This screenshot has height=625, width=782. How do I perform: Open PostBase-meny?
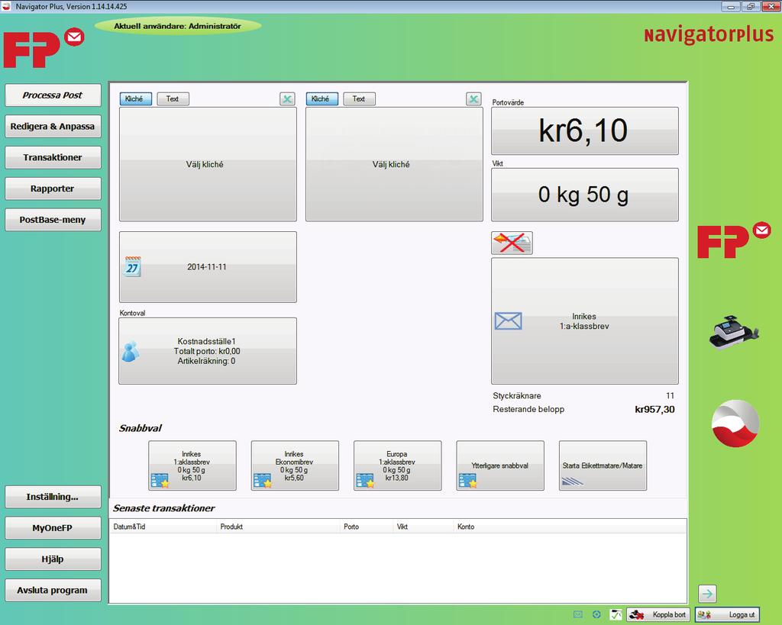point(53,220)
